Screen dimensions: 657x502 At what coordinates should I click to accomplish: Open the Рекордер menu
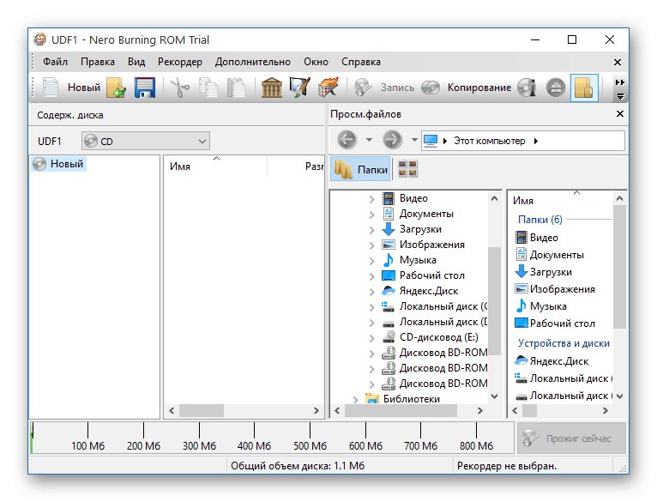point(180,62)
